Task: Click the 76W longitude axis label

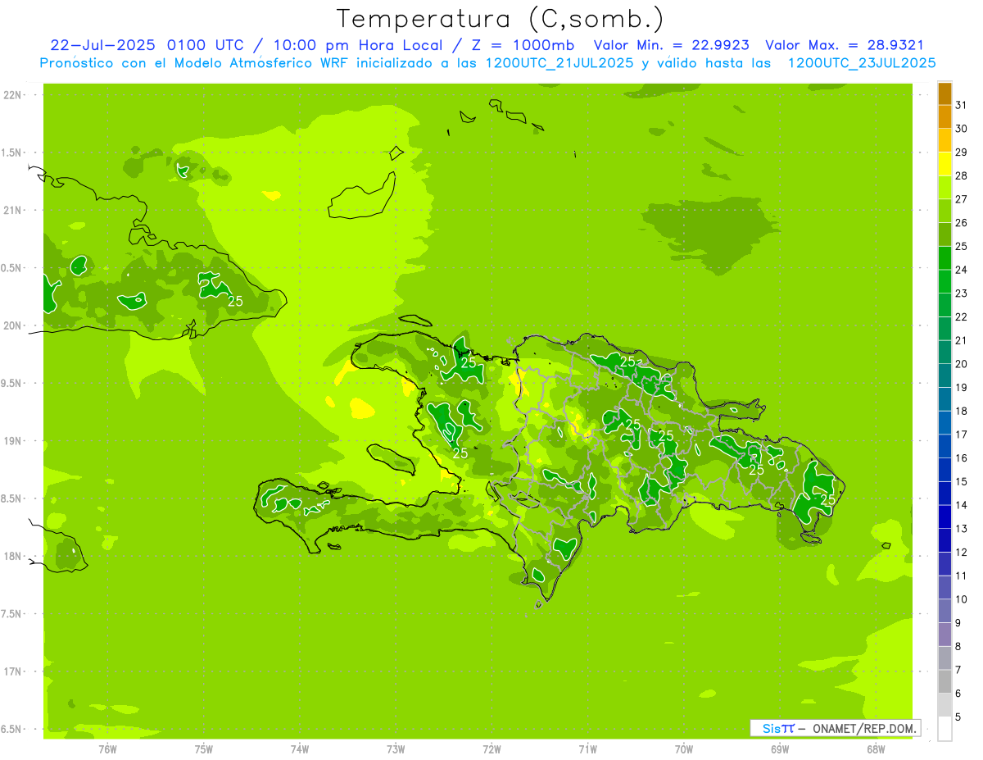Action: (107, 749)
